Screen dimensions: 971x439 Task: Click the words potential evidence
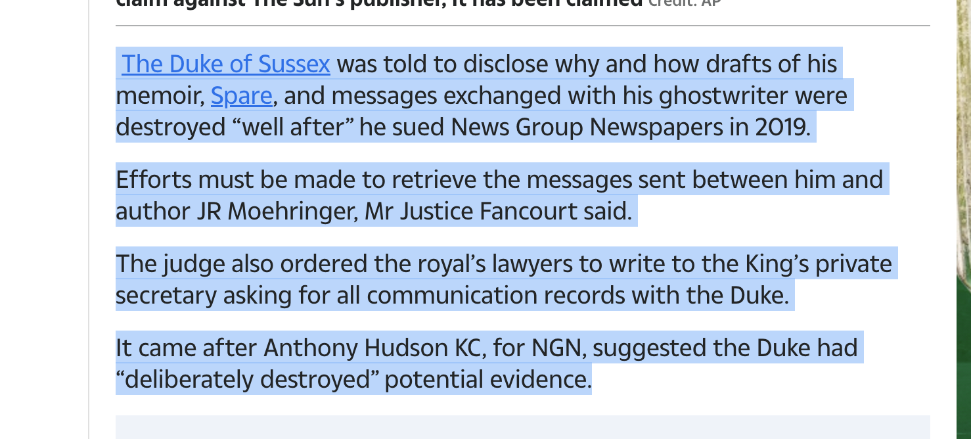pos(487,379)
